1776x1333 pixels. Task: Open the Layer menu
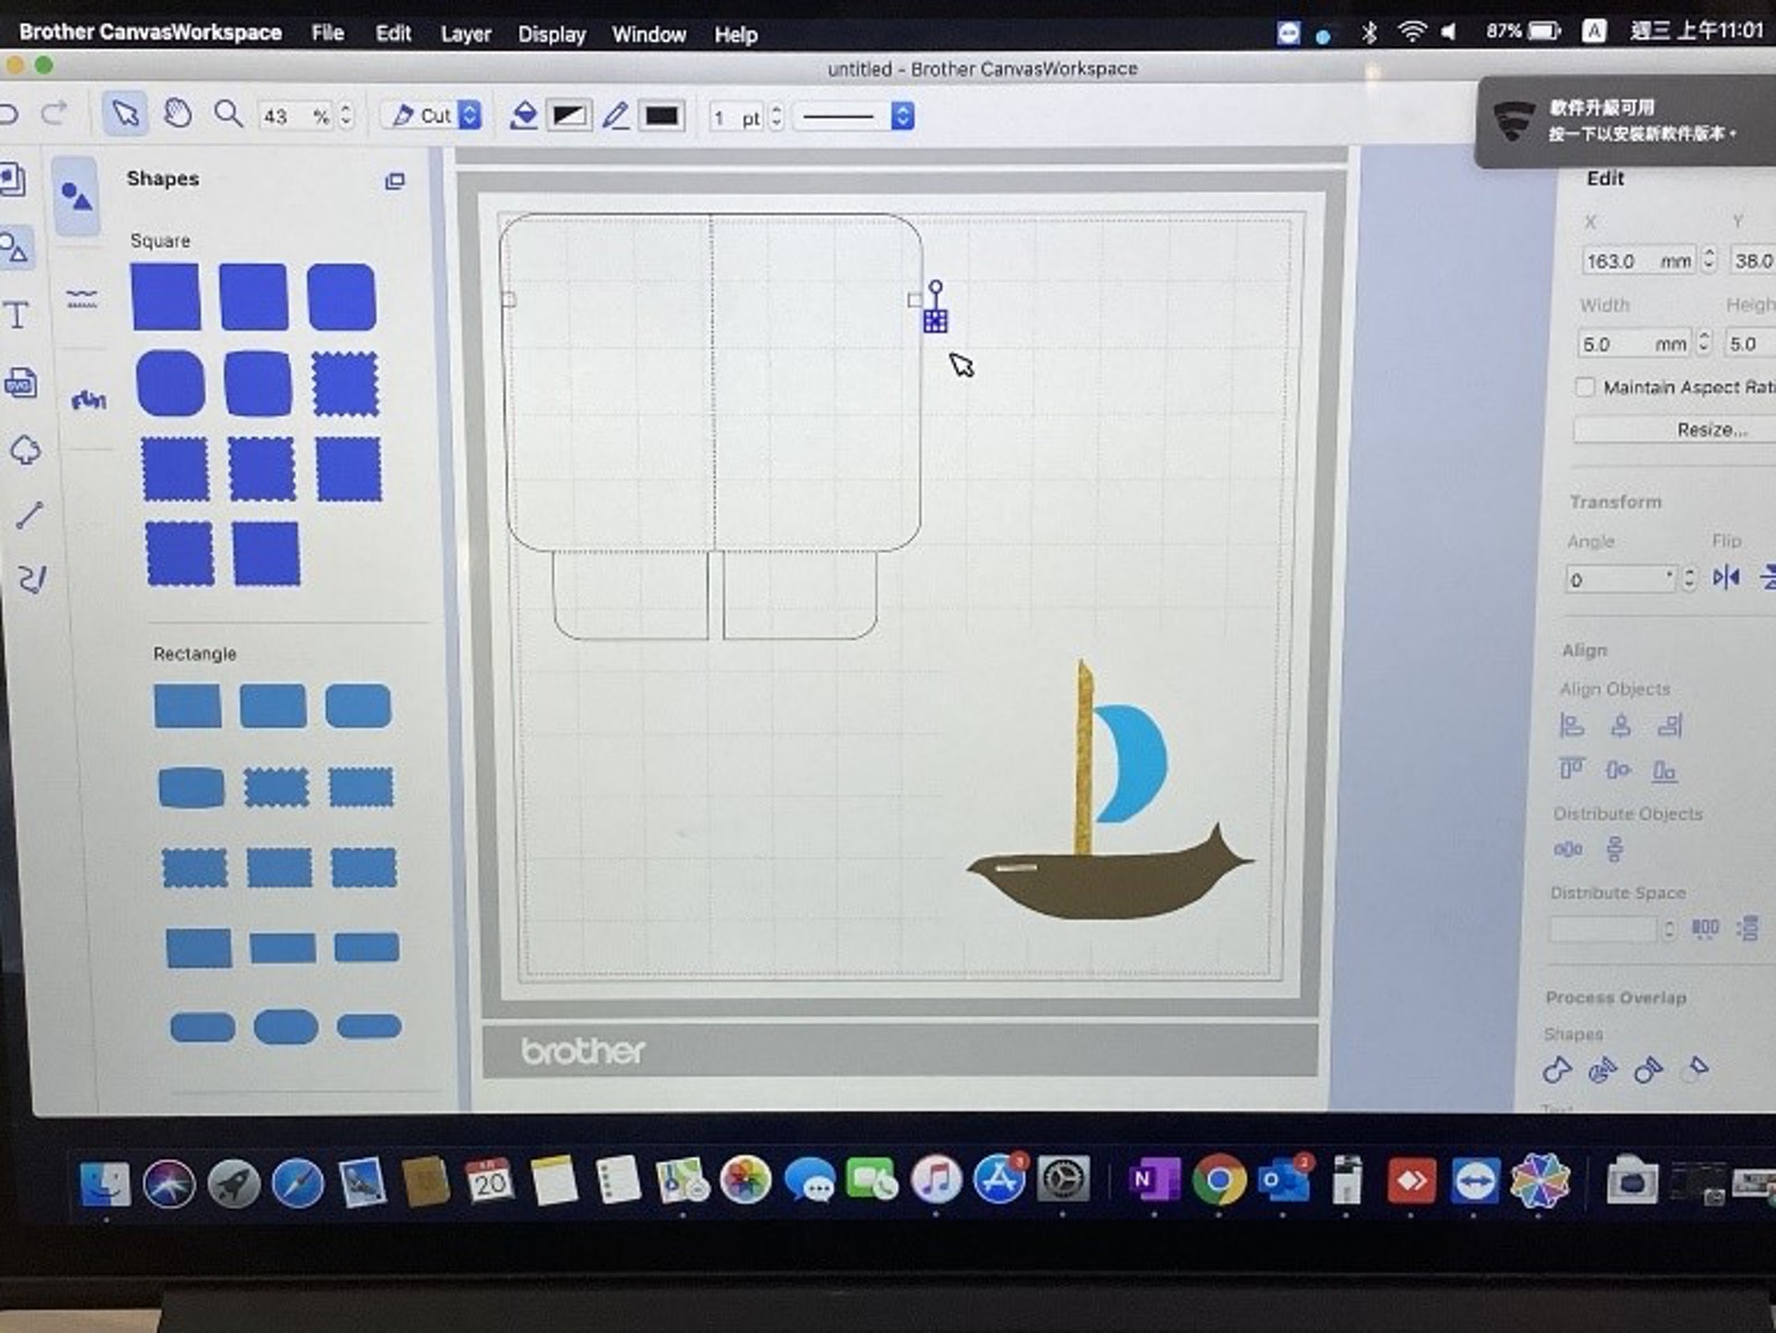[x=465, y=34]
